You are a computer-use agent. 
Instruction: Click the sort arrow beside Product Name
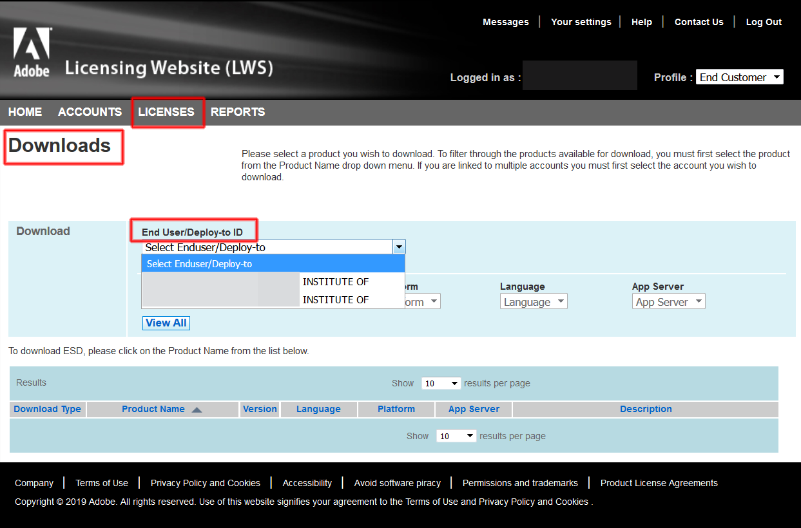pyautogui.click(x=197, y=410)
